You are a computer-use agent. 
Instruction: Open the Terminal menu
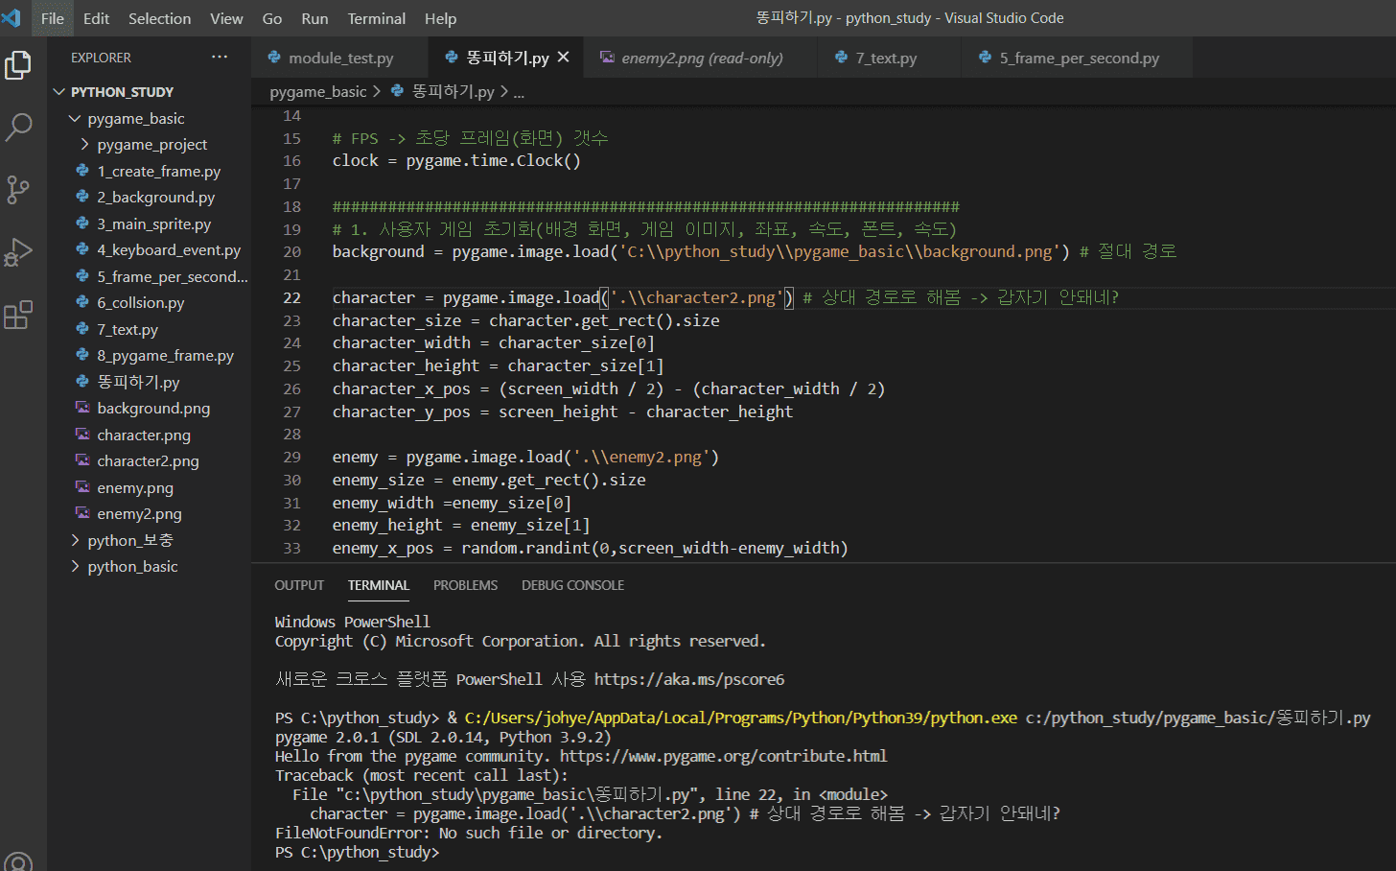[x=376, y=18]
